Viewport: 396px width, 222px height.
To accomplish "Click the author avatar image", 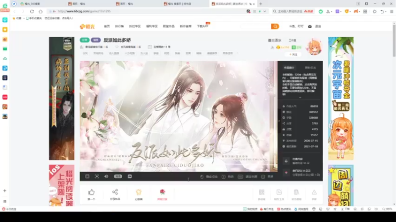I will tap(314, 47).
